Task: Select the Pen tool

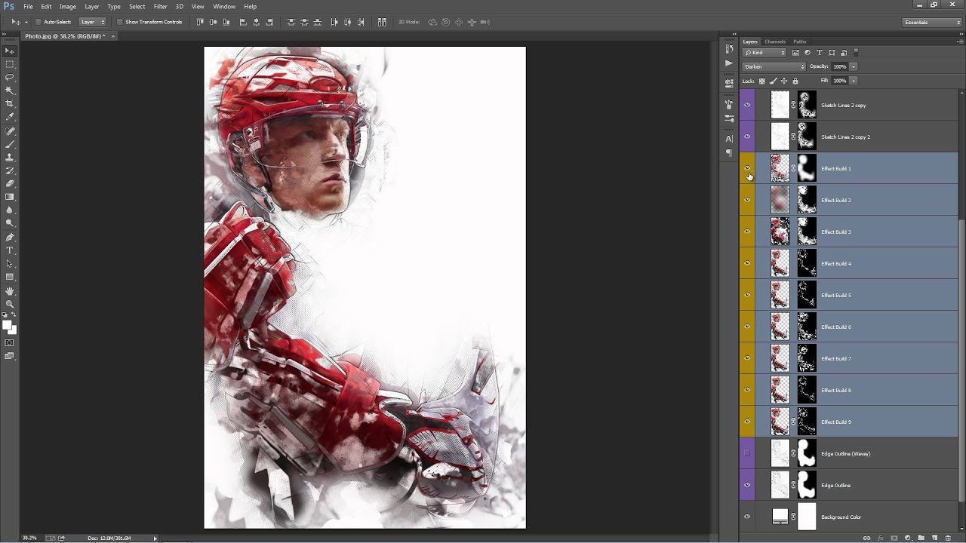Action: 10,237
